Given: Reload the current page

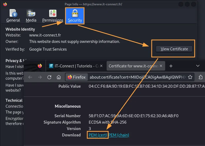Looking at the screenshot, I should (x=49, y=77).
